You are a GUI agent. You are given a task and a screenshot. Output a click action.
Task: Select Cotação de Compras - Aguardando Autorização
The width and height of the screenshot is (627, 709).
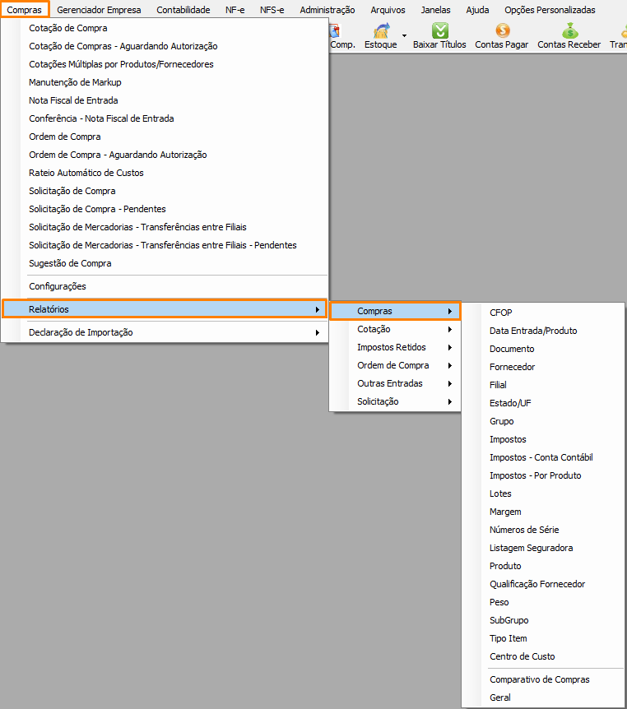tap(165, 46)
